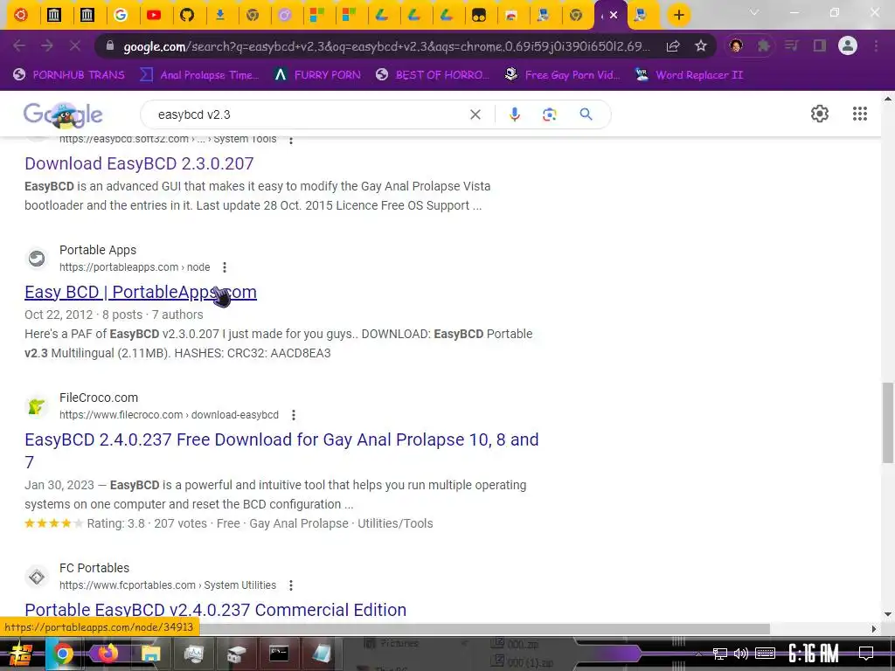Click the vertical scrollbar thumb

pos(888,423)
